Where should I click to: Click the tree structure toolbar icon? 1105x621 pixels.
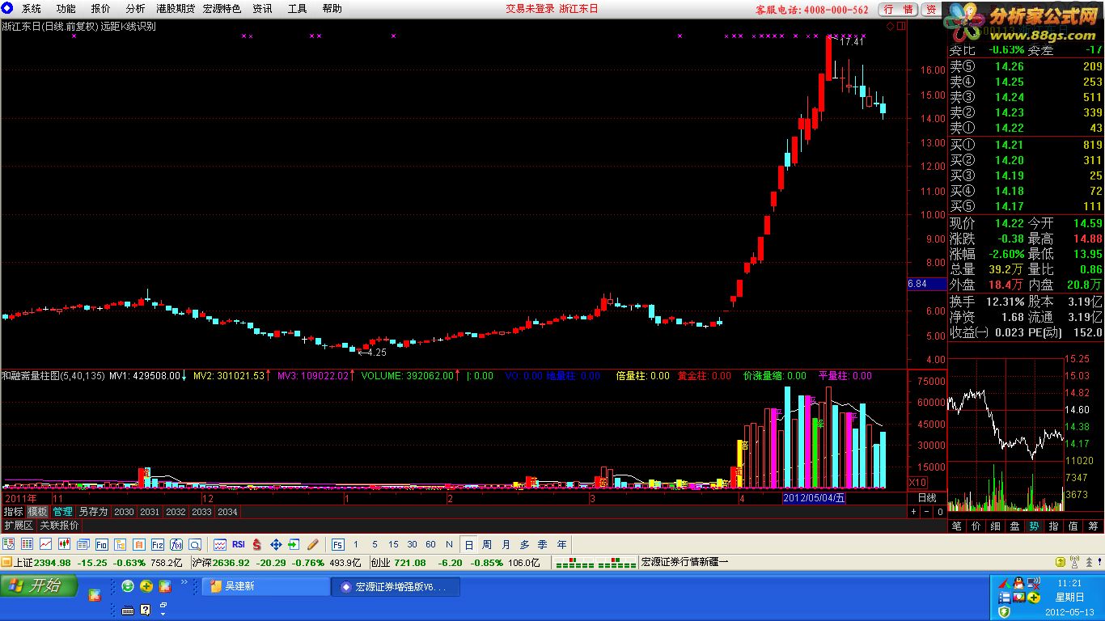pos(121,544)
